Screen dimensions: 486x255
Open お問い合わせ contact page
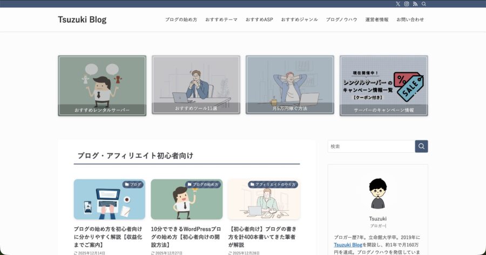(x=410, y=19)
